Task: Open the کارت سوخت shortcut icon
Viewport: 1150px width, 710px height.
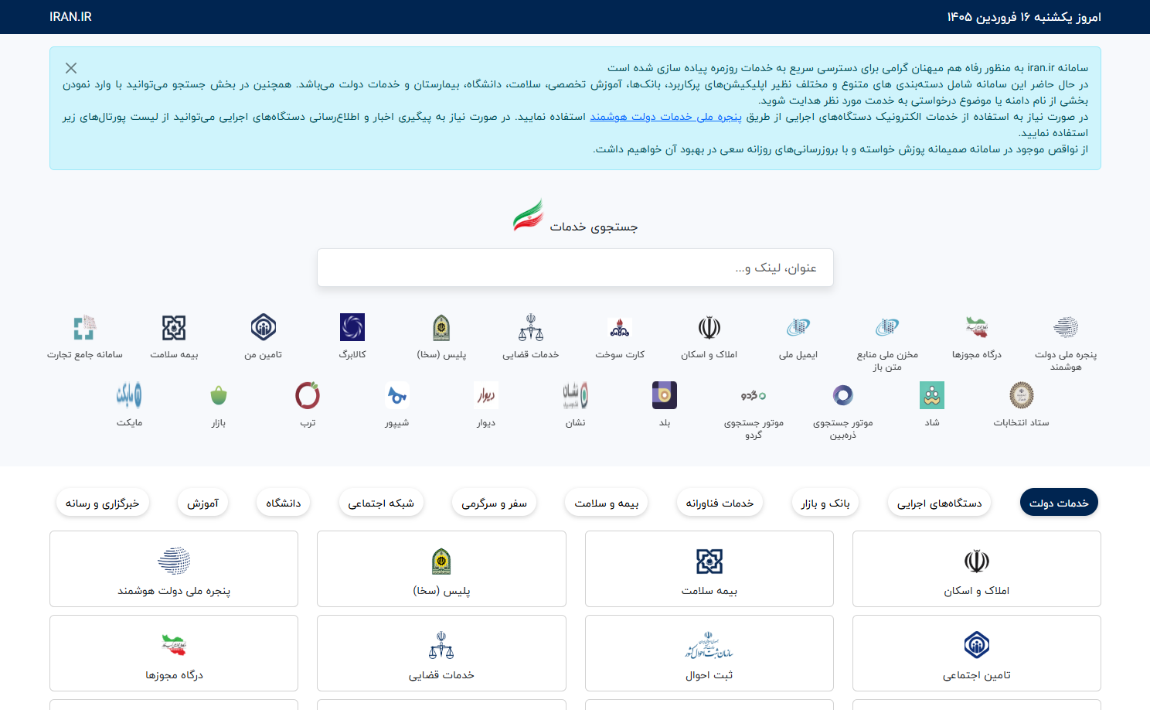Action: pos(620,328)
